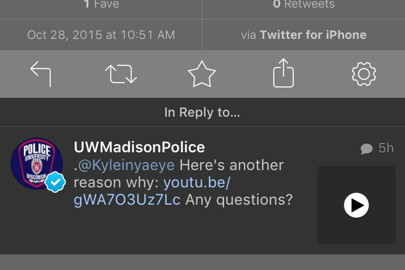Open the reply tweet text 'Any questions?'
405x270 pixels.
(239, 200)
